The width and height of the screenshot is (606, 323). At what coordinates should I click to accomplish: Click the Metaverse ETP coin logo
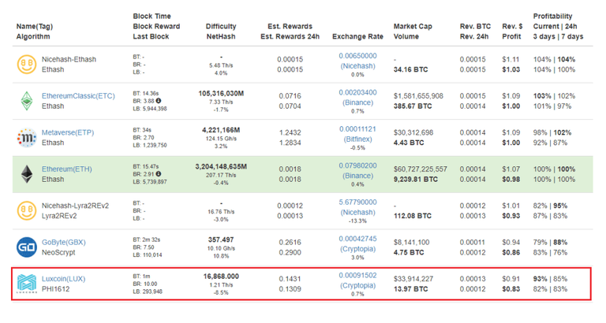click(x=27, y=138)
